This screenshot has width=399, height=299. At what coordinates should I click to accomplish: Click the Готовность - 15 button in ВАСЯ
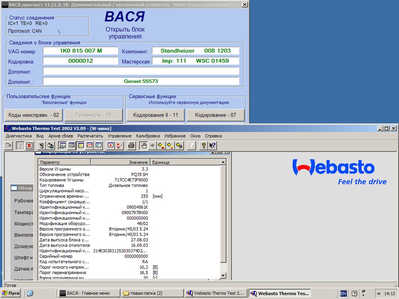coord(94,115)
